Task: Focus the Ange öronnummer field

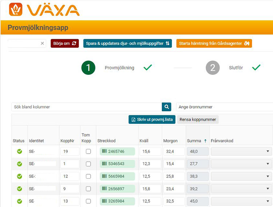Action: (x=225, y=107)
